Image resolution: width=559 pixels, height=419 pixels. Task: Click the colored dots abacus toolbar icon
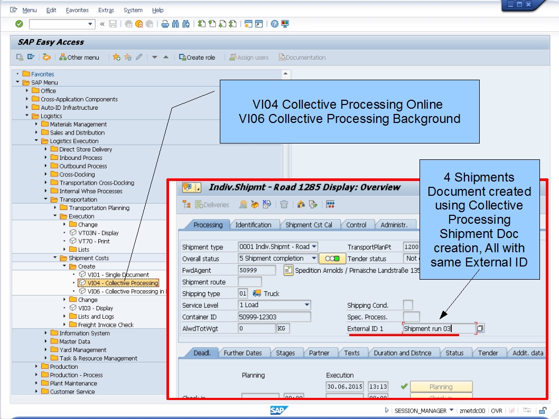point(330,205)
